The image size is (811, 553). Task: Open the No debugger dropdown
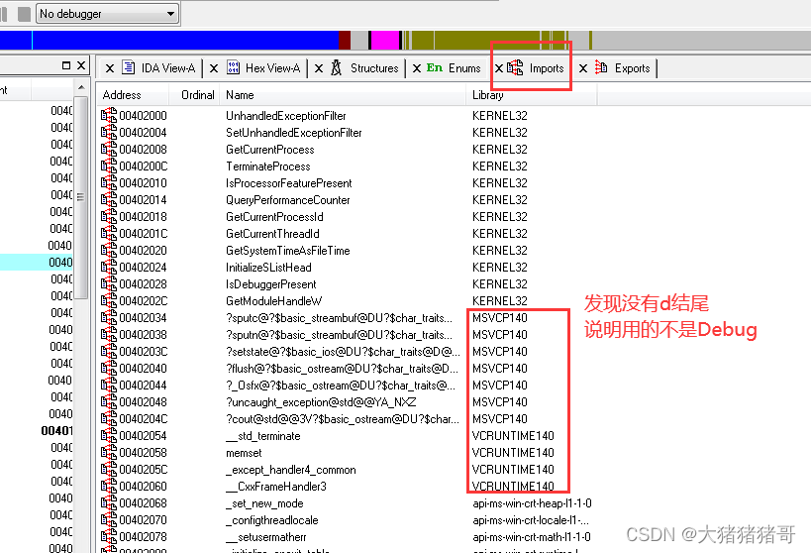108,14
